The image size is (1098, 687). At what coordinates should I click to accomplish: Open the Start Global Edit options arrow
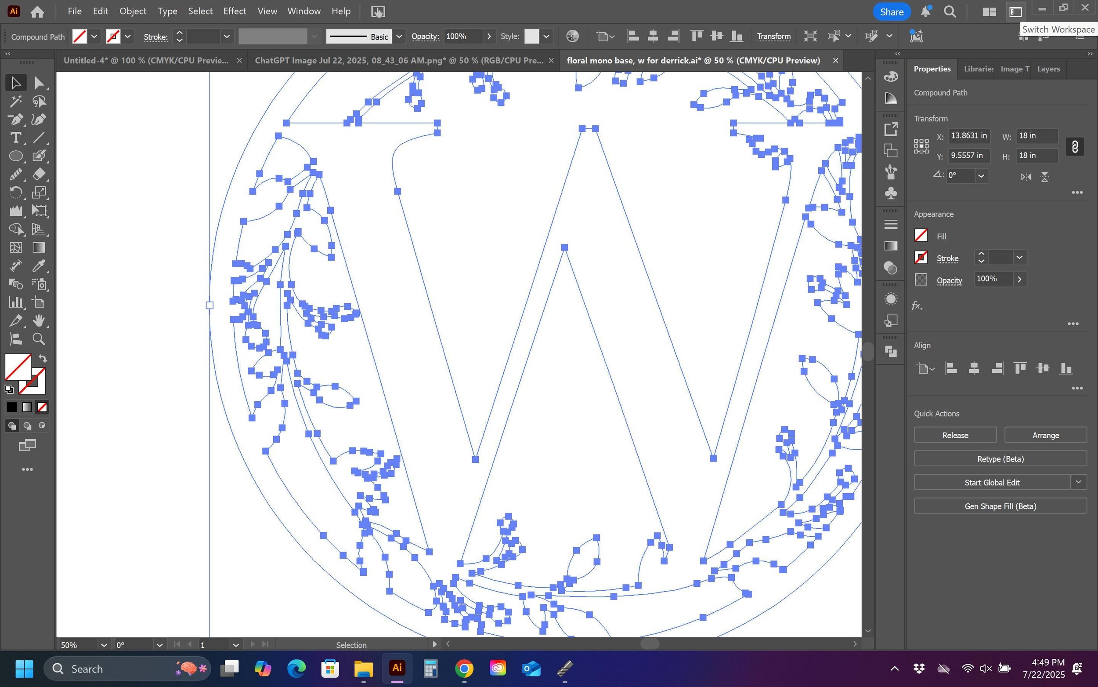click(1079, 482)
